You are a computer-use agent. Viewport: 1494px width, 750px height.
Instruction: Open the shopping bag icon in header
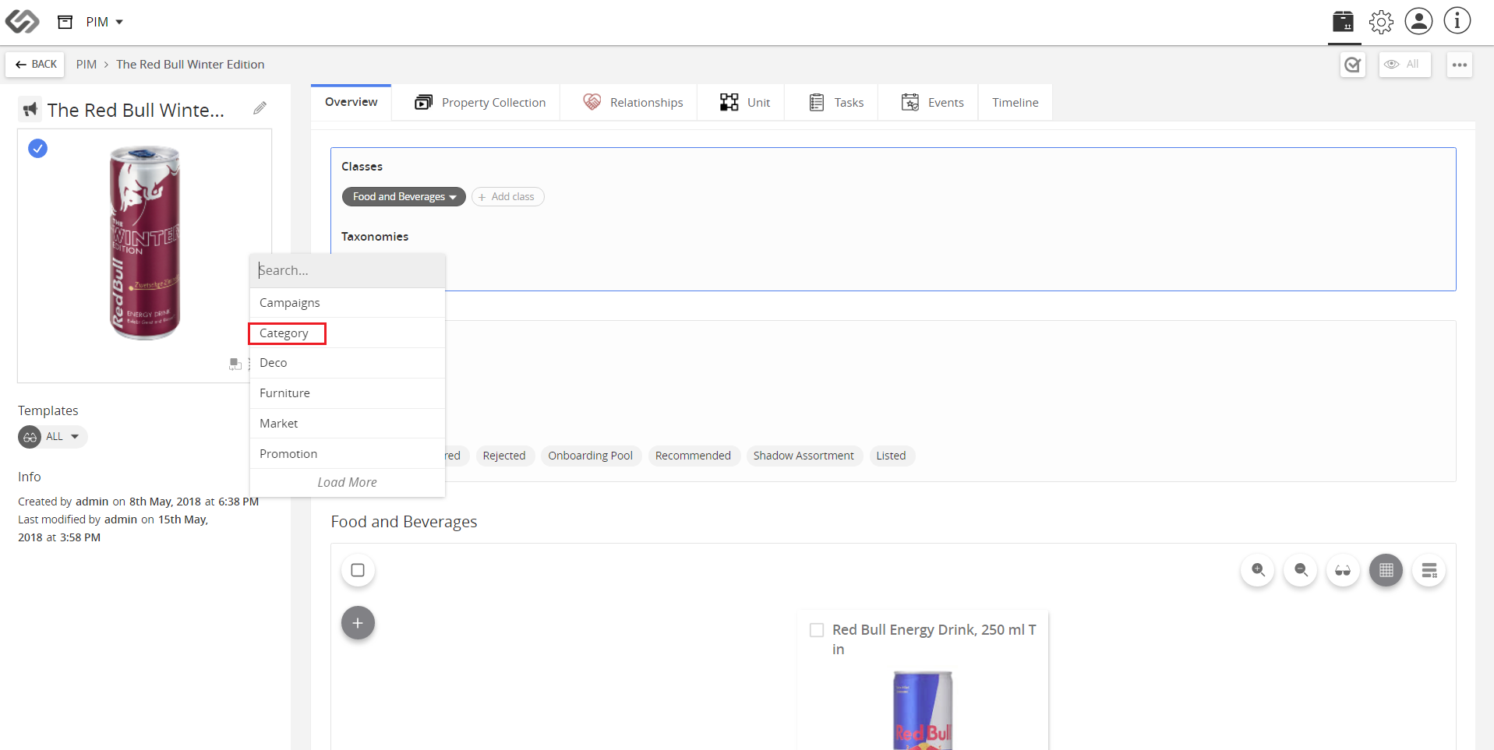1343,21
